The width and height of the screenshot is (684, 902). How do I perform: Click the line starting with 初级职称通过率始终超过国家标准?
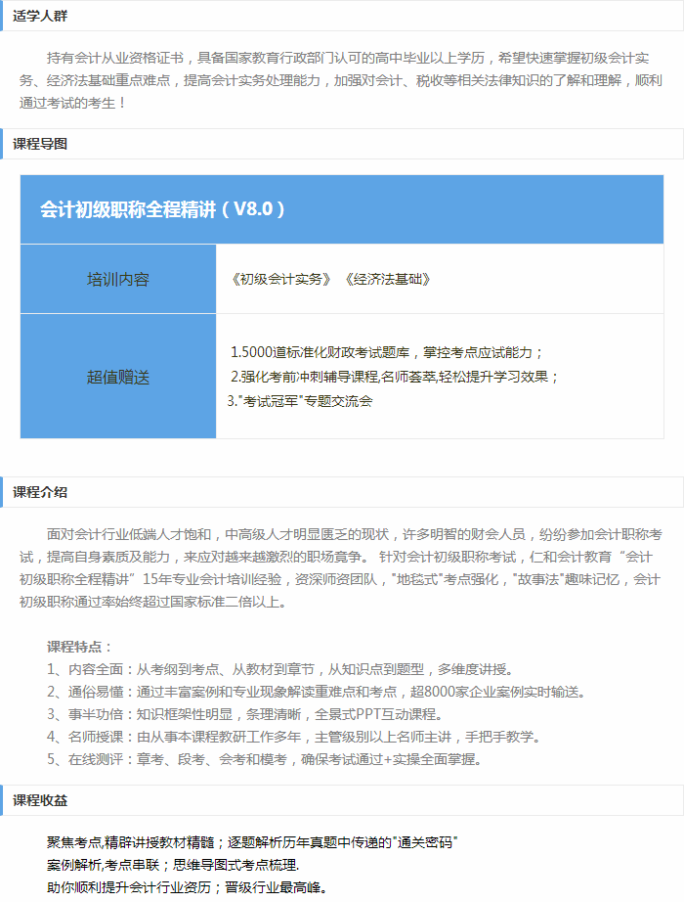152,603
